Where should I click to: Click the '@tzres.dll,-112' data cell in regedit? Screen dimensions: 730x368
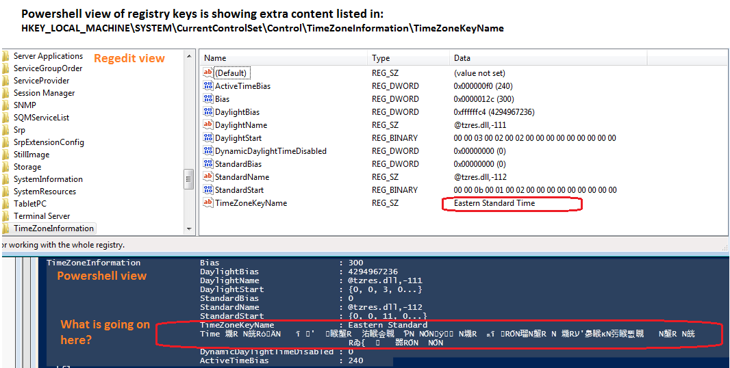(481, 177)
